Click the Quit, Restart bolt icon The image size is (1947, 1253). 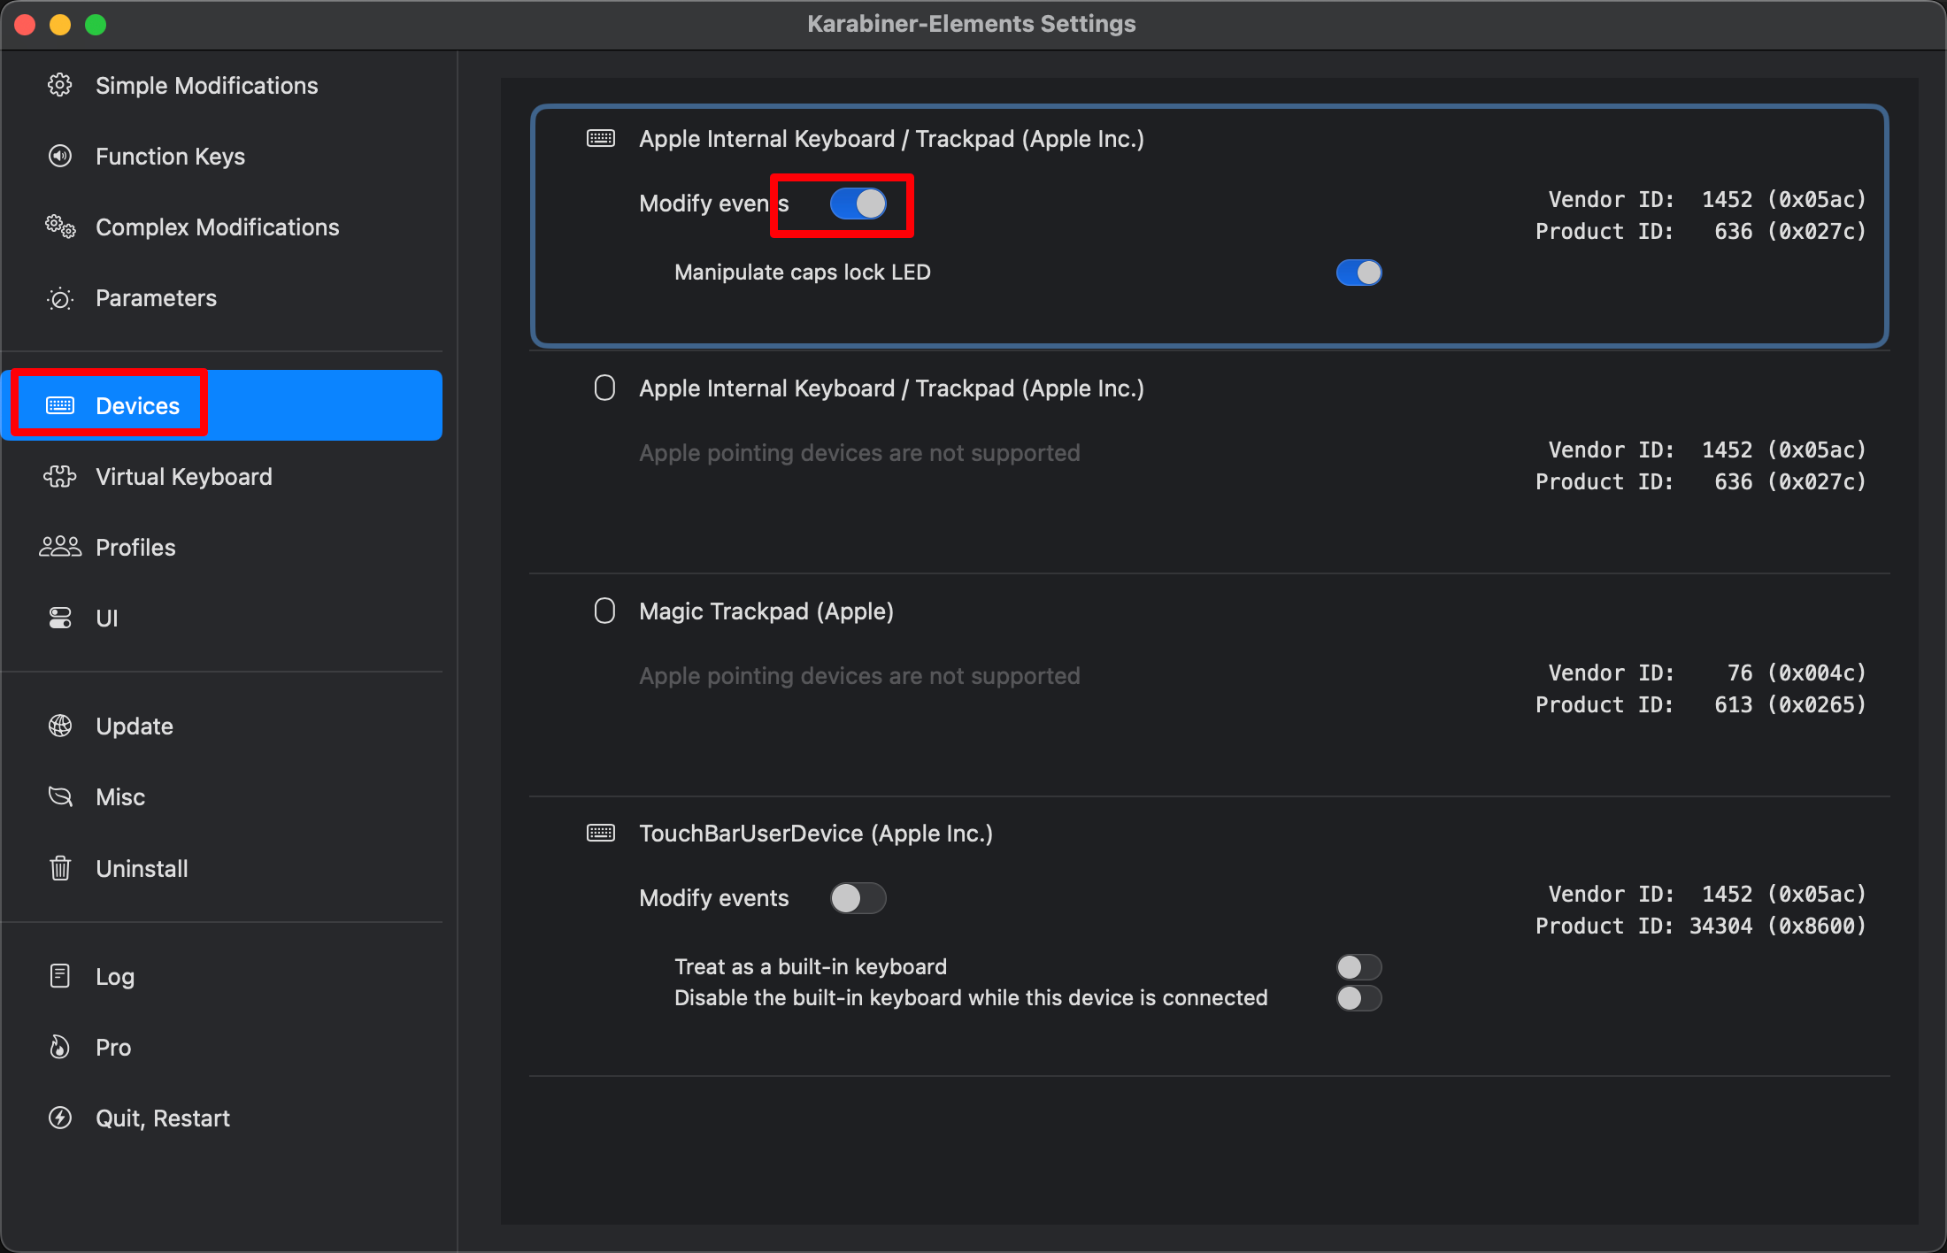(59, 1118)
